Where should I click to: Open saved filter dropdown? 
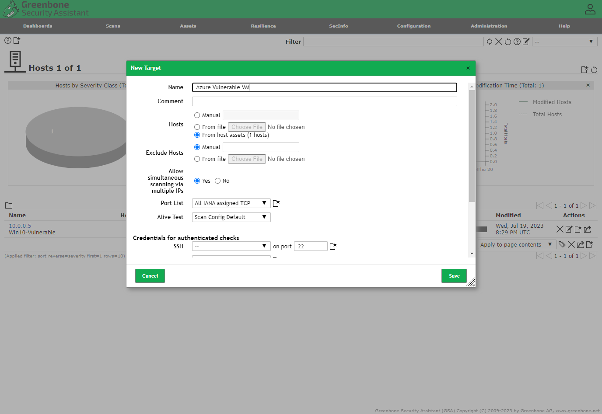(x=564, y=42)
